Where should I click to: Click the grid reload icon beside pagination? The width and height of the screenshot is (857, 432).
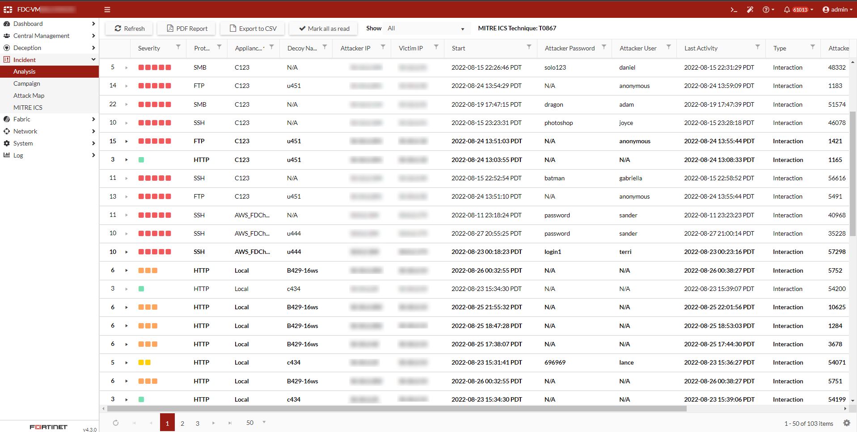click(x=116, y=423)
